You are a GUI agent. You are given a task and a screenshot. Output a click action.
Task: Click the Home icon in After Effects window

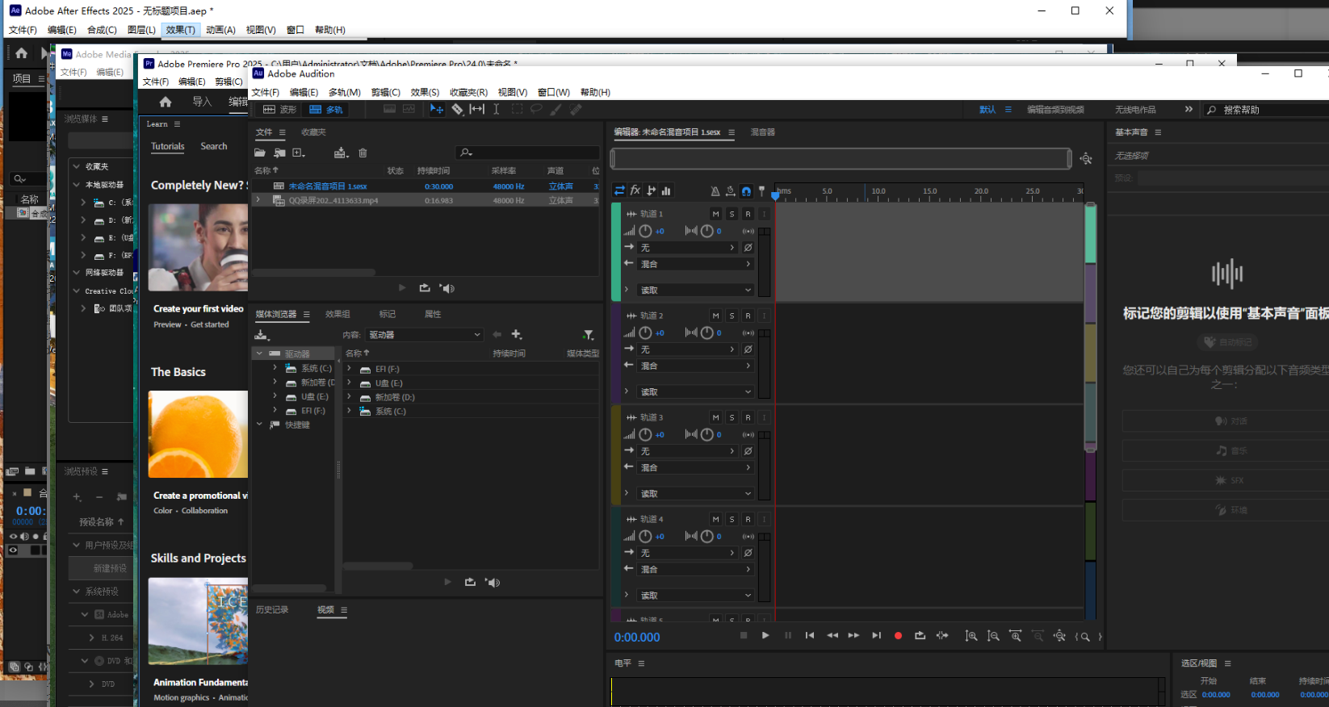click(22, 53)
